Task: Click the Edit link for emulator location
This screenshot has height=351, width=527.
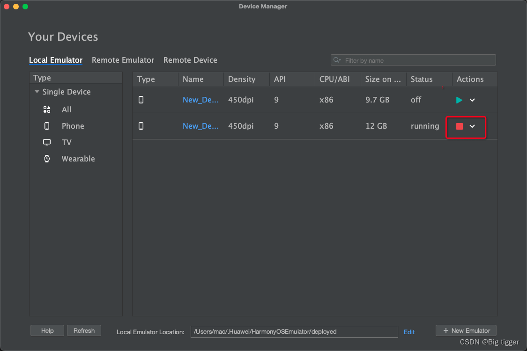Action: coord(409,332)
